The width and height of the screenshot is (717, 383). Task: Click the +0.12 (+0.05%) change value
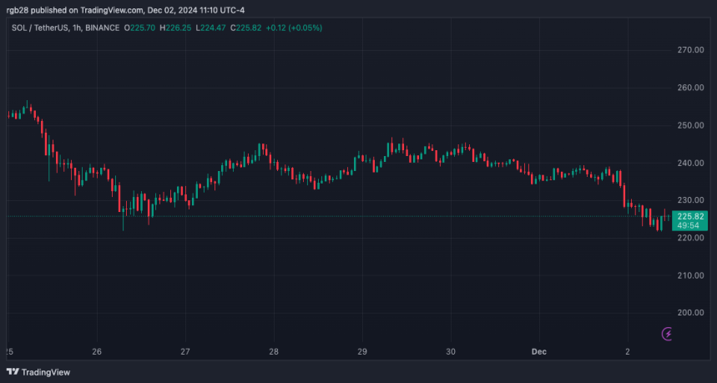[293, 28]
